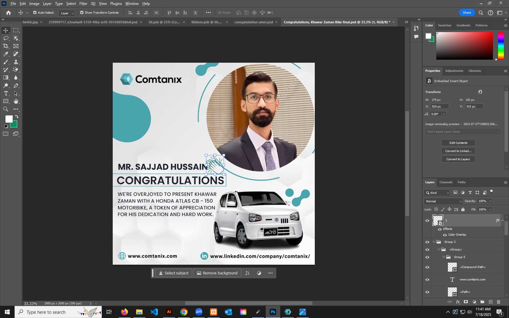Viewport: 509px width, 318px height.
Task: Open Auto-Select Layer dropdown
Action: click(67, 13)
